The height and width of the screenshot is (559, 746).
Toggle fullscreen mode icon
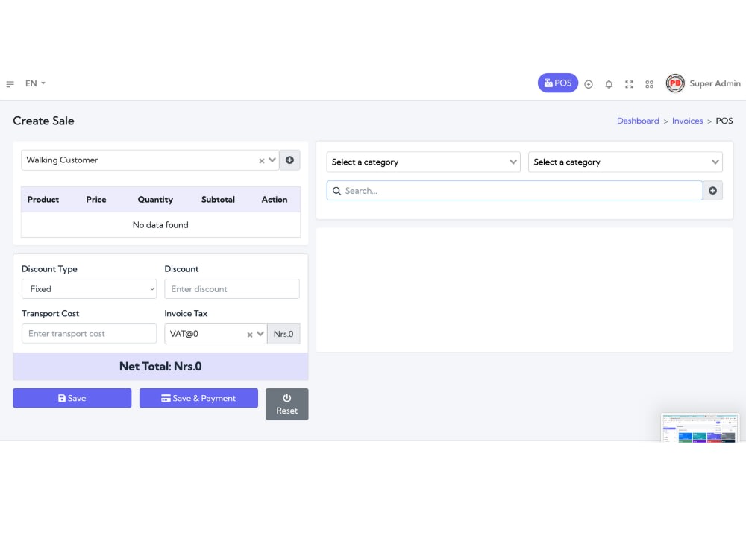pyautogui.click(x=629, y=85)
